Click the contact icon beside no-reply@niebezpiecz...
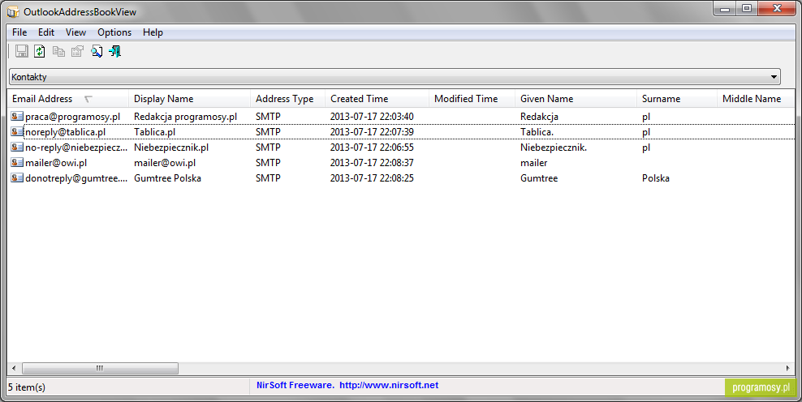The width and height of the screenshot is (802, 402). [x=17, y=148]
